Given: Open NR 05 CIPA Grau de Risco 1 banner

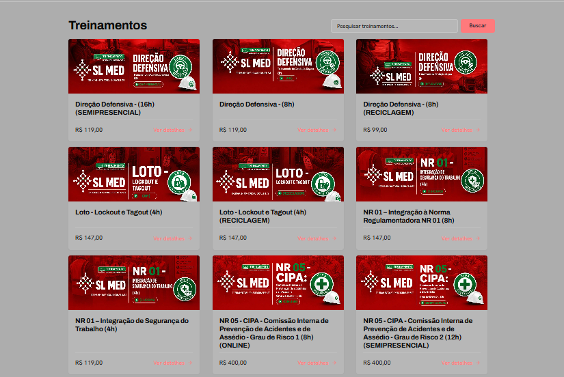Looking at the screenshot, I should [x=278, y=283].
